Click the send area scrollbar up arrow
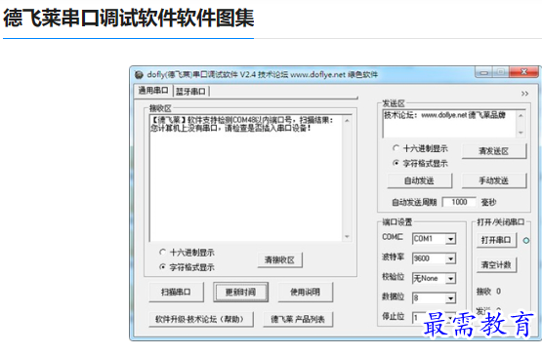The image size is (542, 355). tap(521, 115)
